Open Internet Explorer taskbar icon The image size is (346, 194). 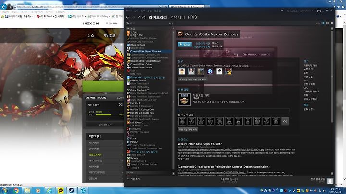pos(49,190)
